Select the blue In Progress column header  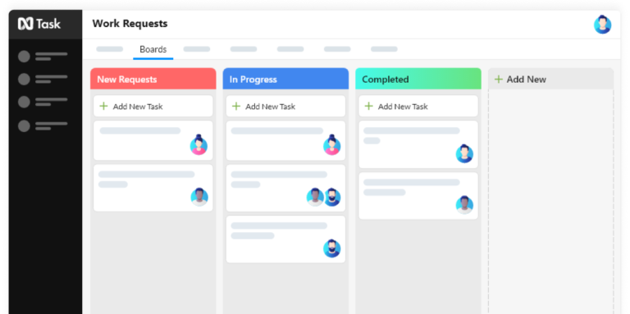[285, 79]
